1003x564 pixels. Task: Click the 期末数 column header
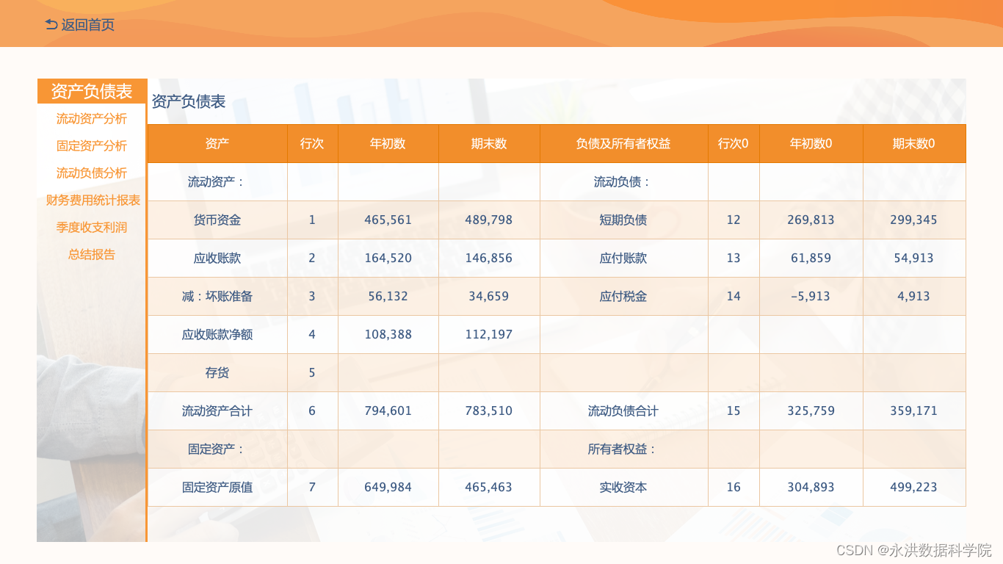[x=489, y=143]
